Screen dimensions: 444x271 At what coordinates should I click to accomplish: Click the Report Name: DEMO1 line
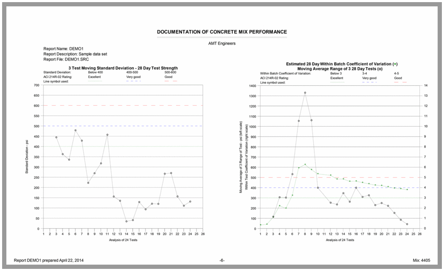64,49
